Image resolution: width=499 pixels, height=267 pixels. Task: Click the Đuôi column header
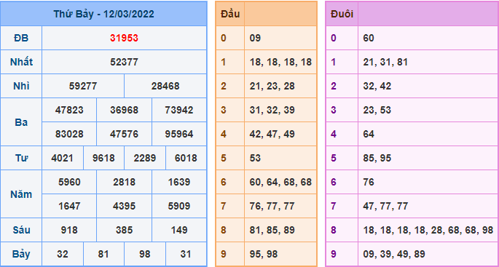342,14
